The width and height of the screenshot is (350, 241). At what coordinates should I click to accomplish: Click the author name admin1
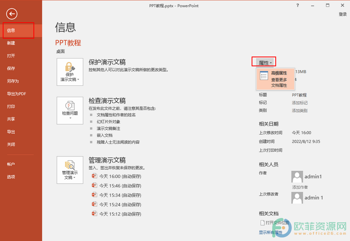point(313,177)
